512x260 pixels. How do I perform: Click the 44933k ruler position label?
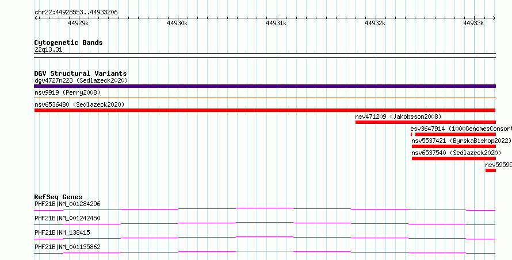click(x=474, y=23)
